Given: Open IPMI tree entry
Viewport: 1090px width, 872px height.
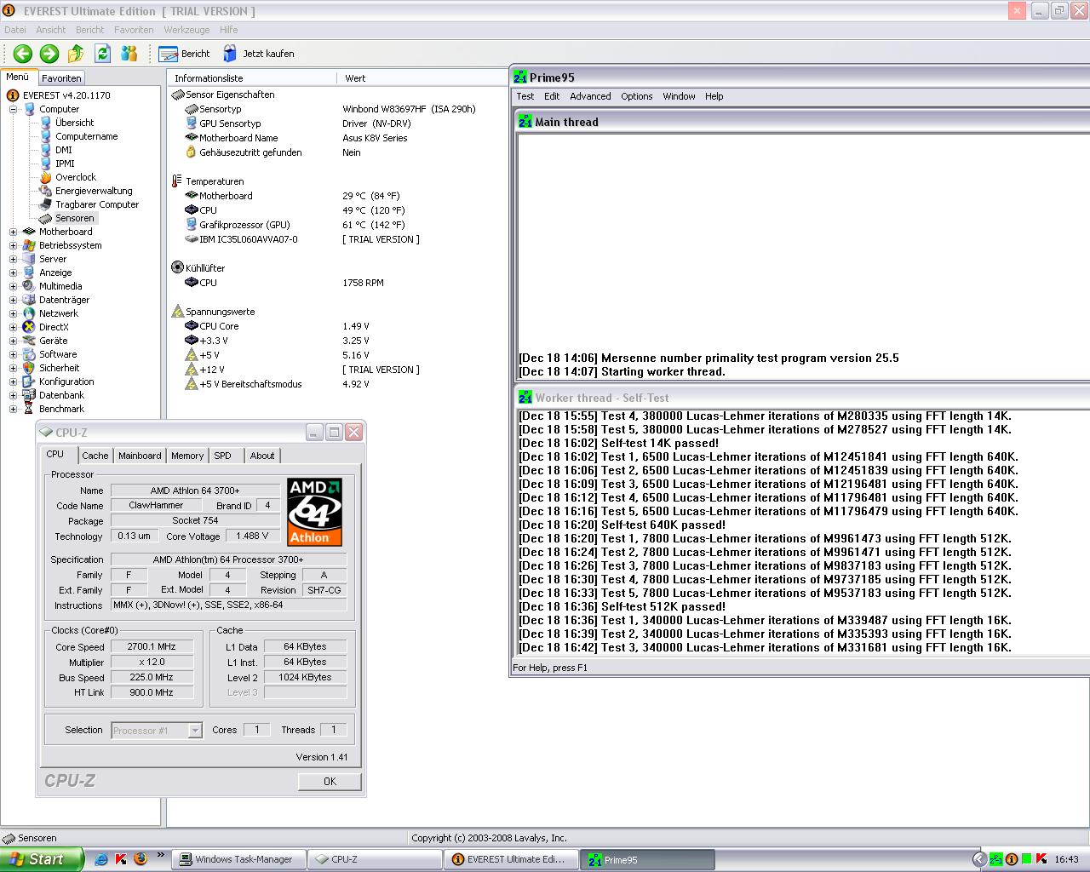Looking at the screenshot, I should 65,163.
